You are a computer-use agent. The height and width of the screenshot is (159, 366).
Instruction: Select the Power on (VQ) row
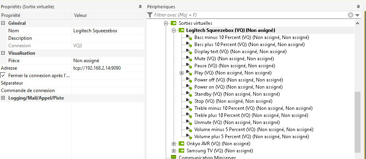[238, 87]
